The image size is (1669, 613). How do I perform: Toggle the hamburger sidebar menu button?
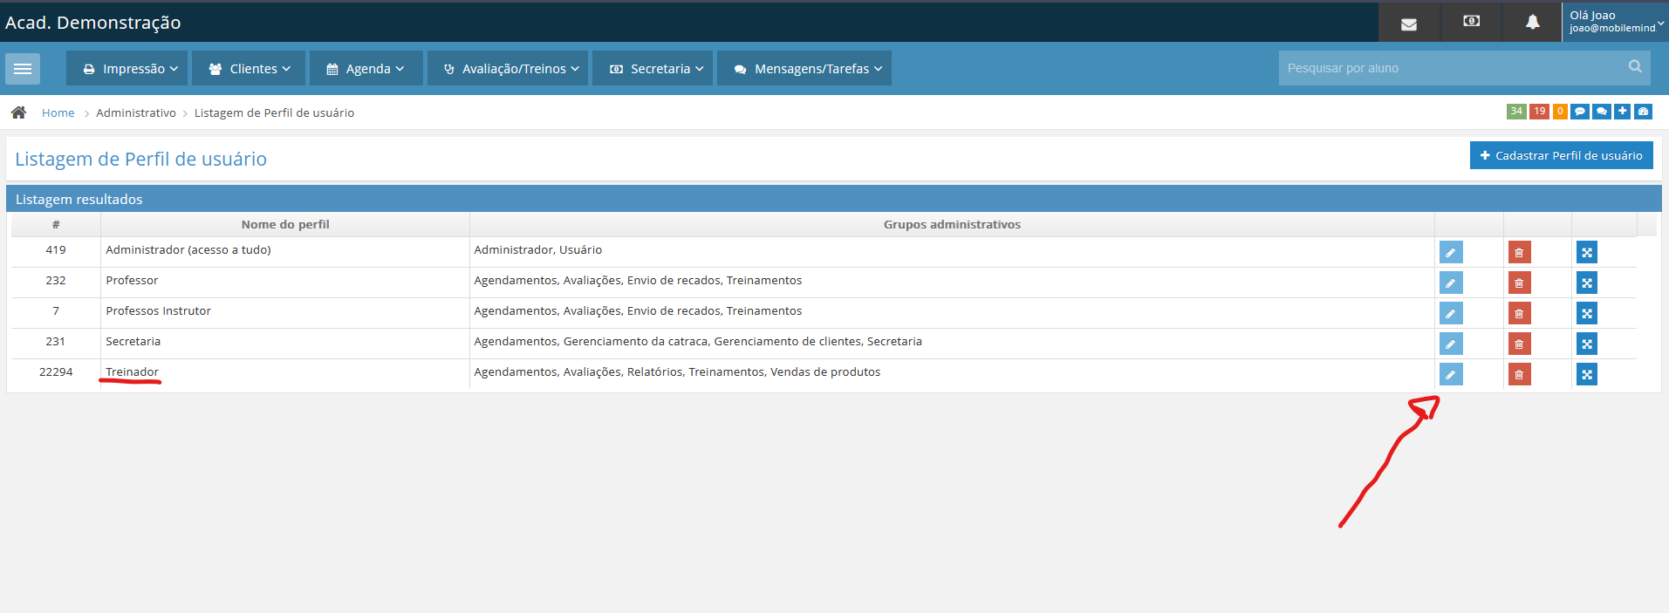[23, 69]
